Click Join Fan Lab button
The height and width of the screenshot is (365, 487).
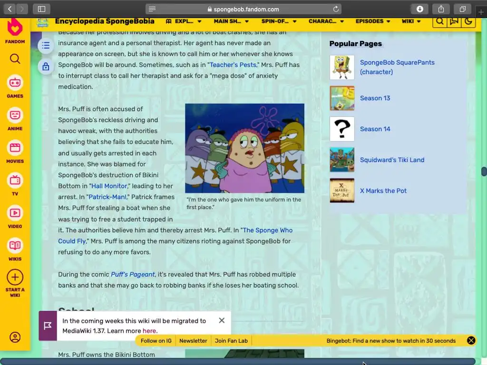231,341
